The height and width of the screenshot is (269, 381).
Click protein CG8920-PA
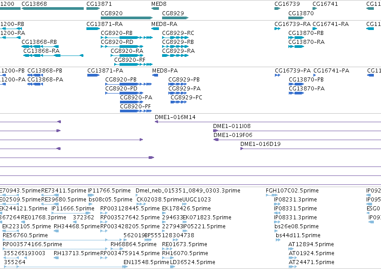coord(136,98)
